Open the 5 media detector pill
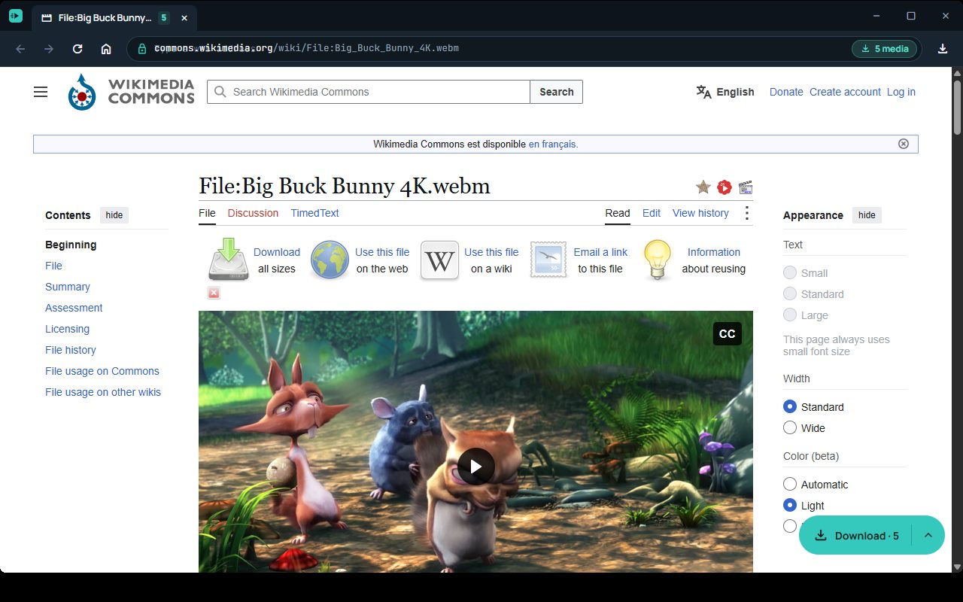The width and height of the screenshot is (963, 602). tap(885, 49)
